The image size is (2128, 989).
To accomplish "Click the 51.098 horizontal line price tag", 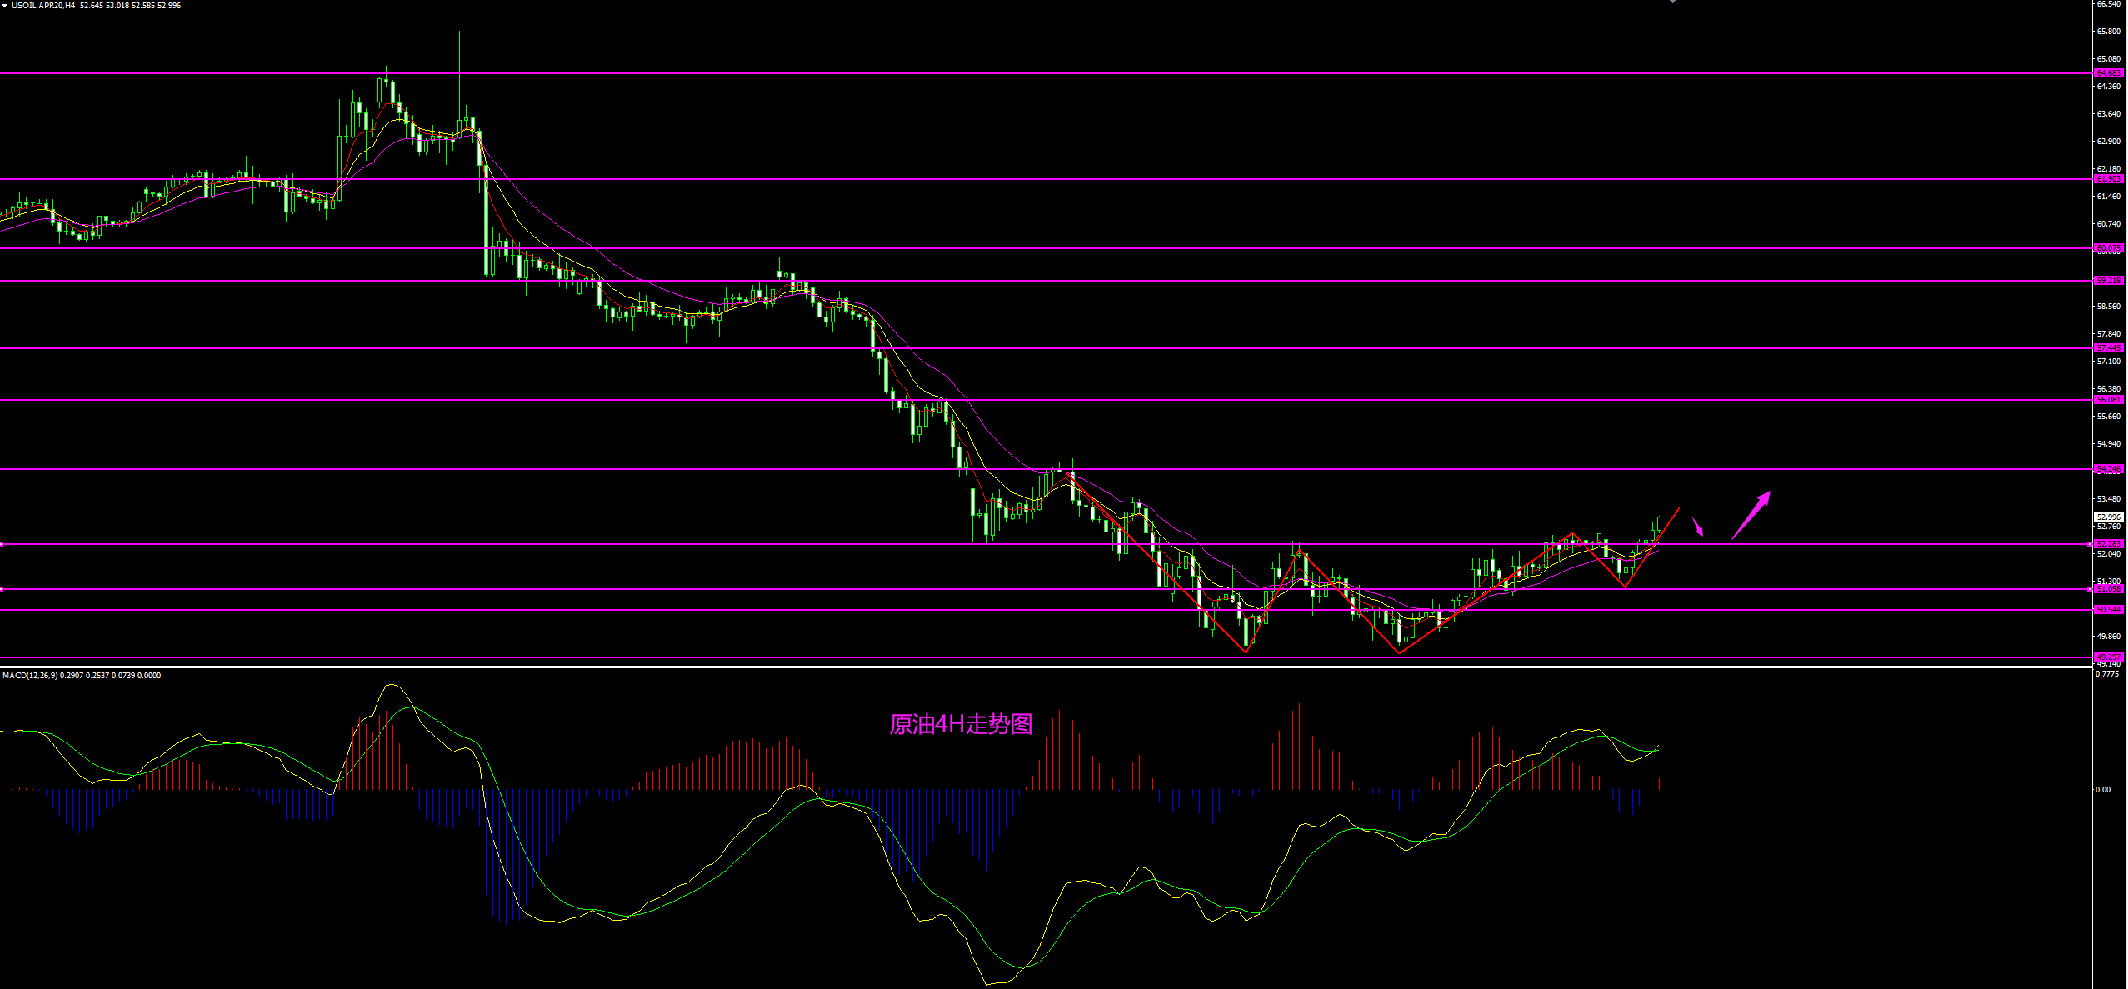I will [2109, 589].
